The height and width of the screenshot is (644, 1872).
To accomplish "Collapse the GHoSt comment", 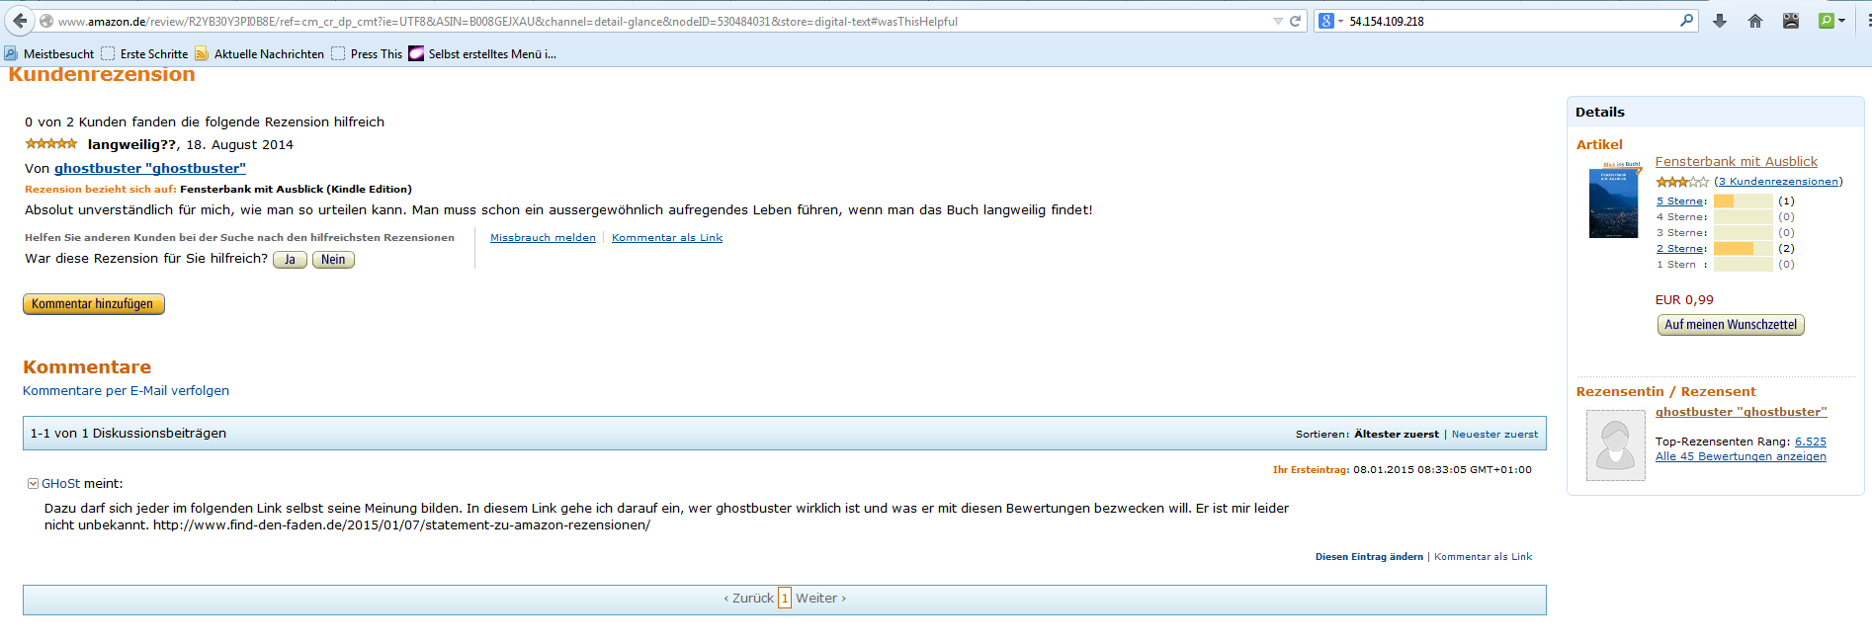I will (33, 484).
